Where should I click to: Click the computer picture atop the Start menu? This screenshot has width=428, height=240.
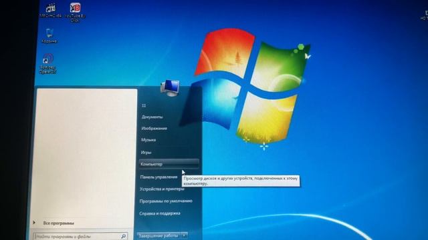point(170,88)
